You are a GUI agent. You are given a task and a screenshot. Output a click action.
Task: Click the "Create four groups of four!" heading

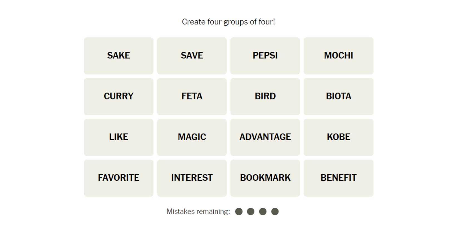[x=228, y=22]
